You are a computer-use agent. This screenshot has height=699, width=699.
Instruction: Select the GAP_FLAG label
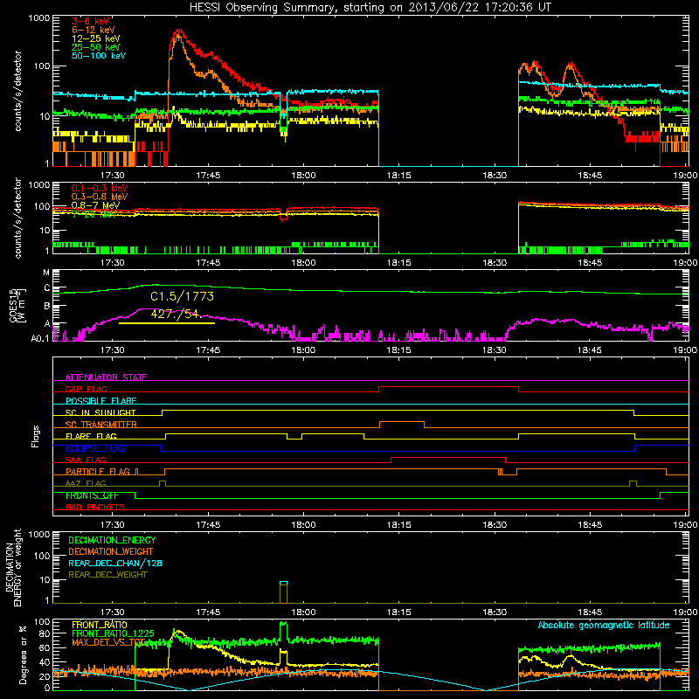tap(86, 389)
